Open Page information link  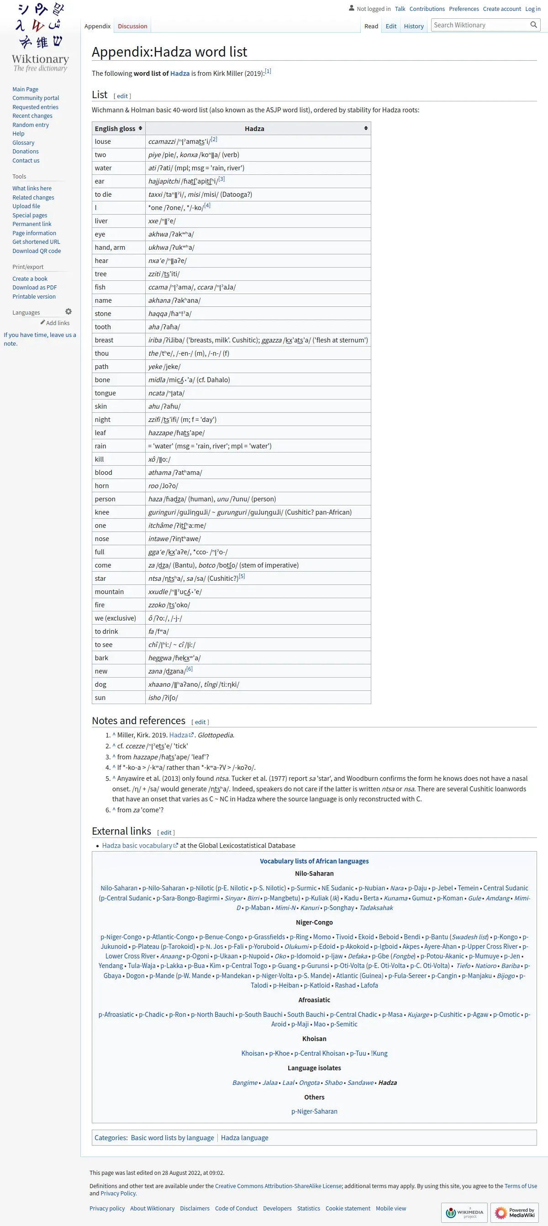pyautogui.click(x=34, y=233)
